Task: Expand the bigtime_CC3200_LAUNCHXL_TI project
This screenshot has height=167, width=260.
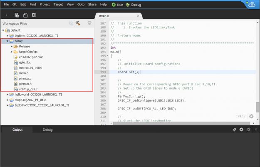Action: coord(7,36)
